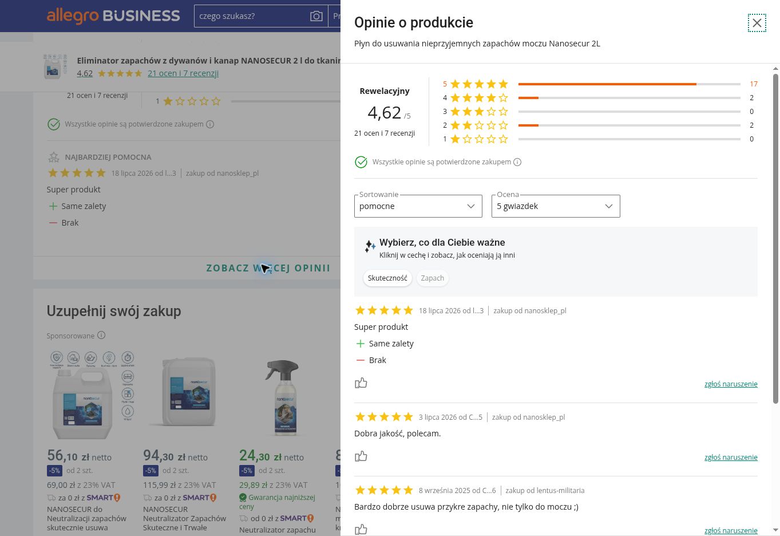Screen dimensions: 780x536
Task: Toggle the Skuteczność feature chip
Action: (387, 278)
